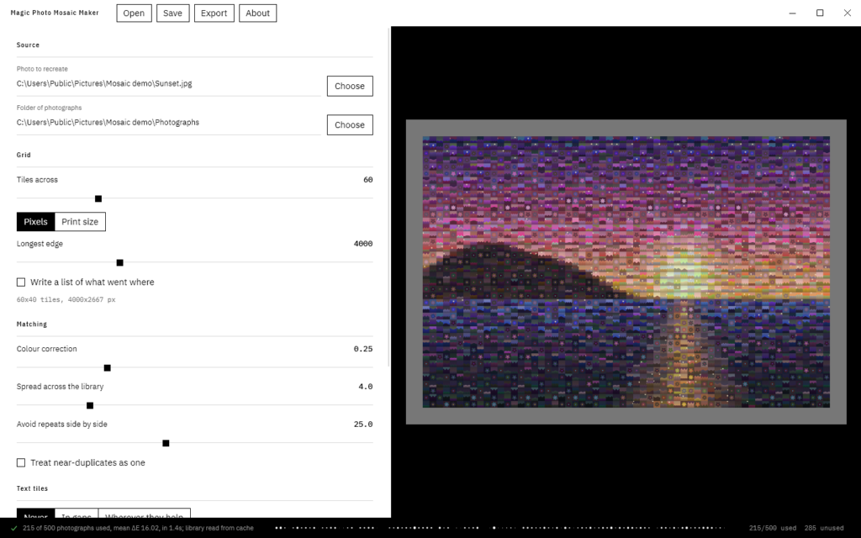
Task: Switch to the Pixels size mode
Action: tap(35, 222)
